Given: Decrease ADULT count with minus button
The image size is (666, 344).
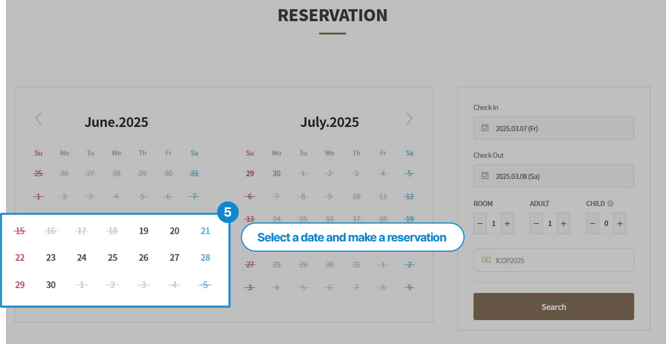Looking at the screenshot, I should (x=536, y=223).
